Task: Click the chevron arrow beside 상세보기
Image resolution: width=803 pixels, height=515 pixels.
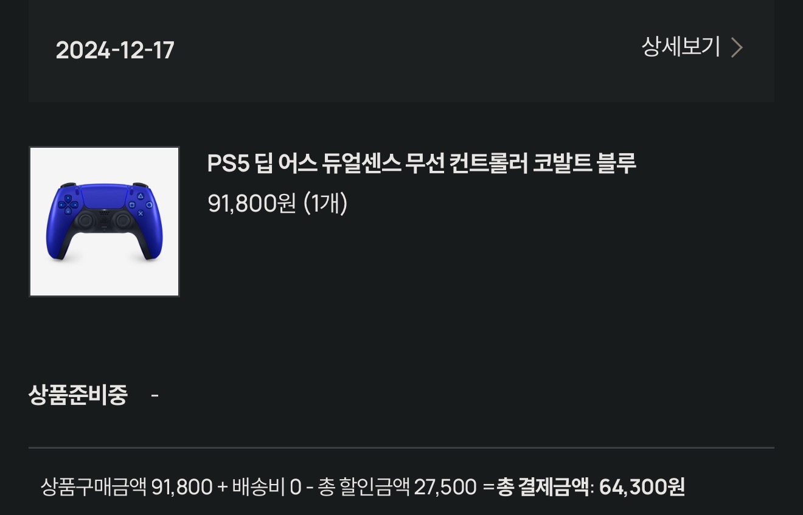Action: point(737,47)
